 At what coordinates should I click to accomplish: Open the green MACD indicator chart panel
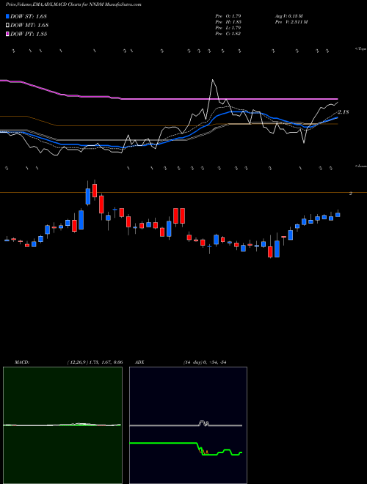click(x=62, y=425)
